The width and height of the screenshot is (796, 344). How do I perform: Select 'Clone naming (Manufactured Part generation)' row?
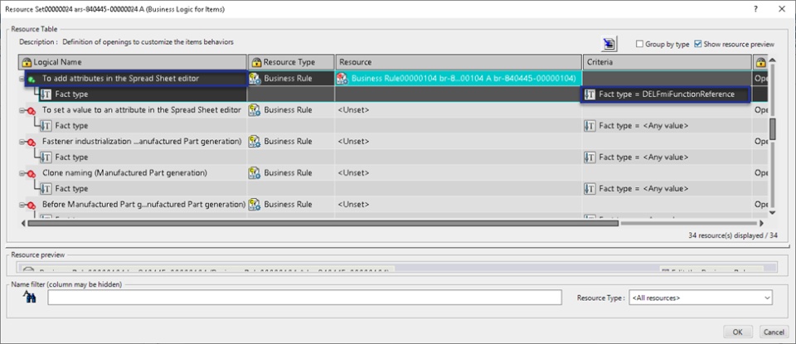coord(124,173)
